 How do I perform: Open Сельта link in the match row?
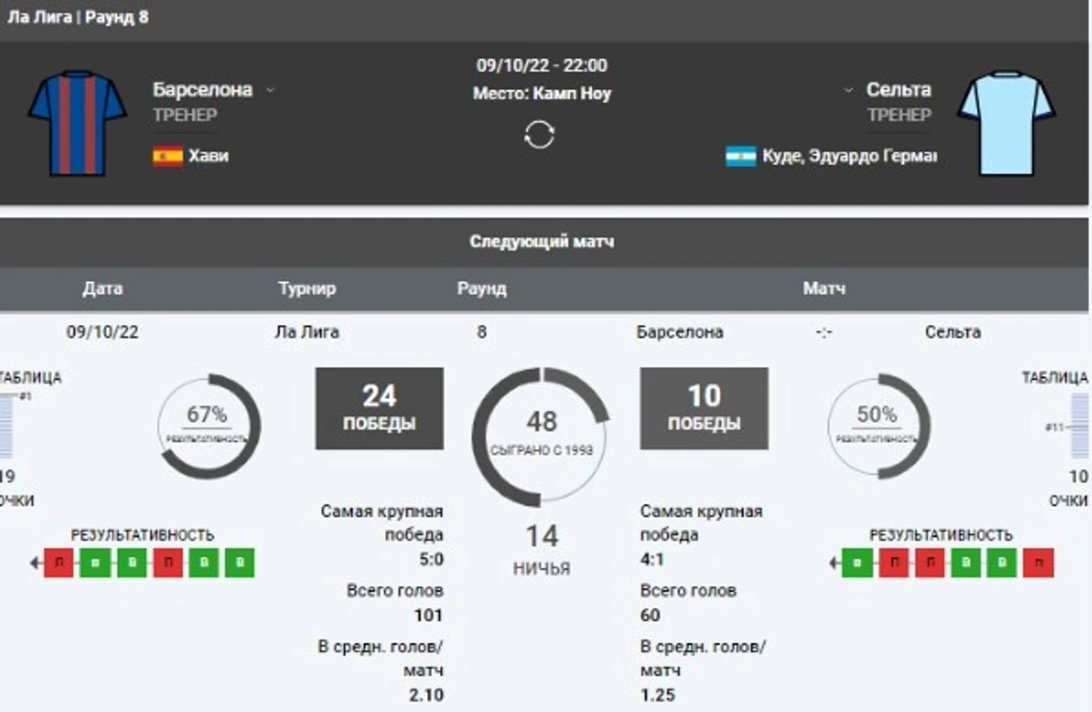click(x=952, y=332)
